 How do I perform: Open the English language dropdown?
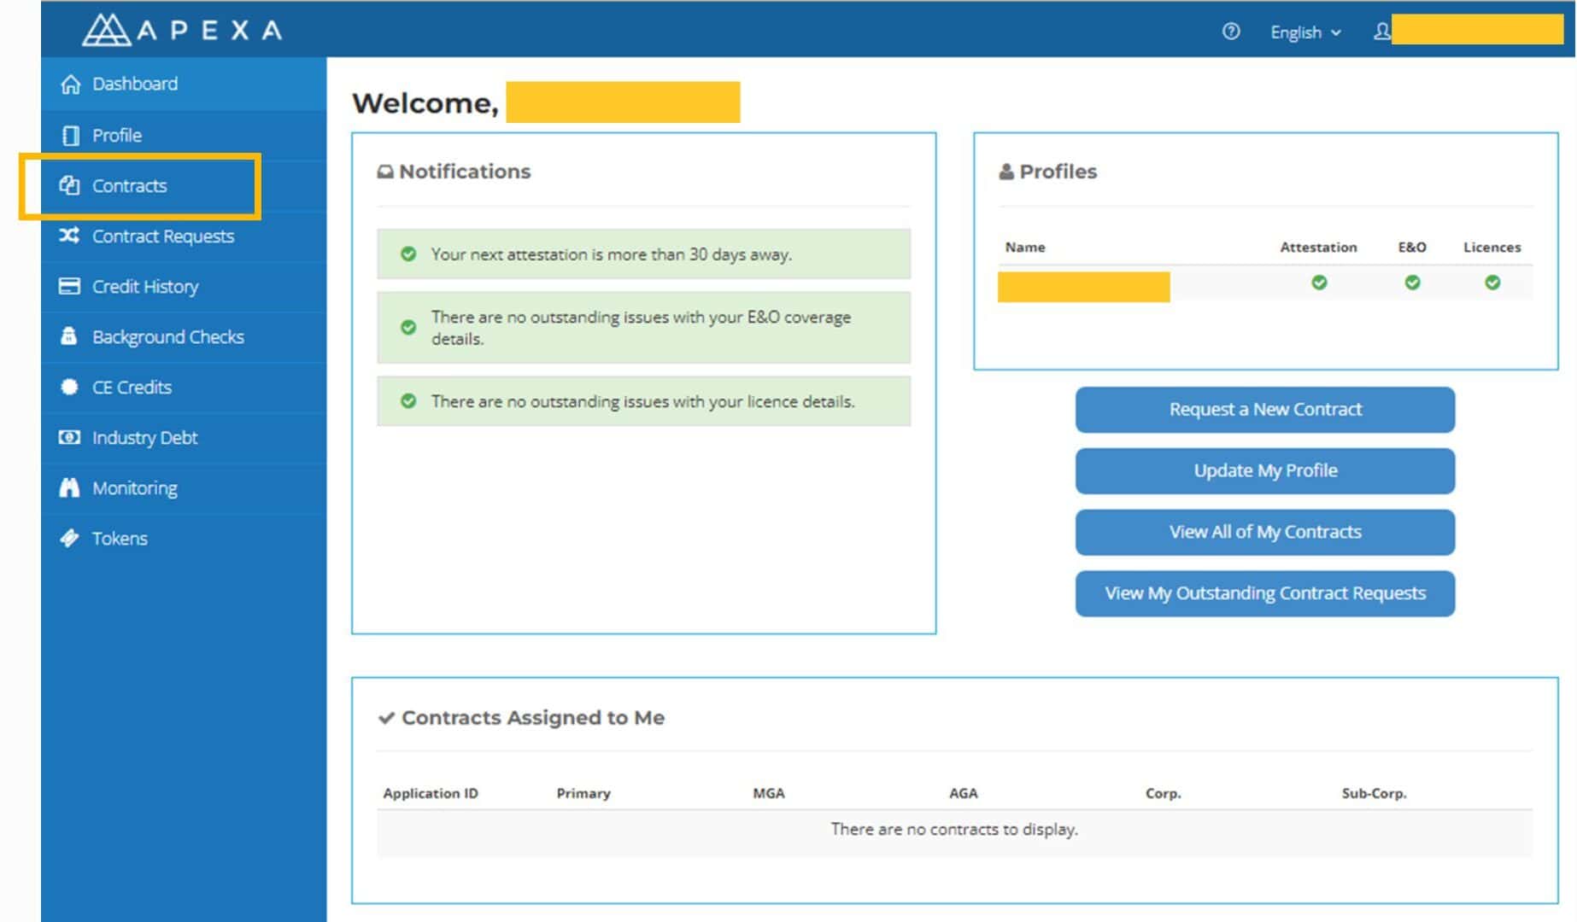[1304, 32]
